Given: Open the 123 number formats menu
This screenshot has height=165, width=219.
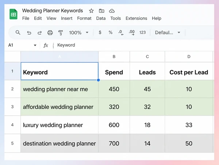Looking at the screenshot, I should pos(142,32).
